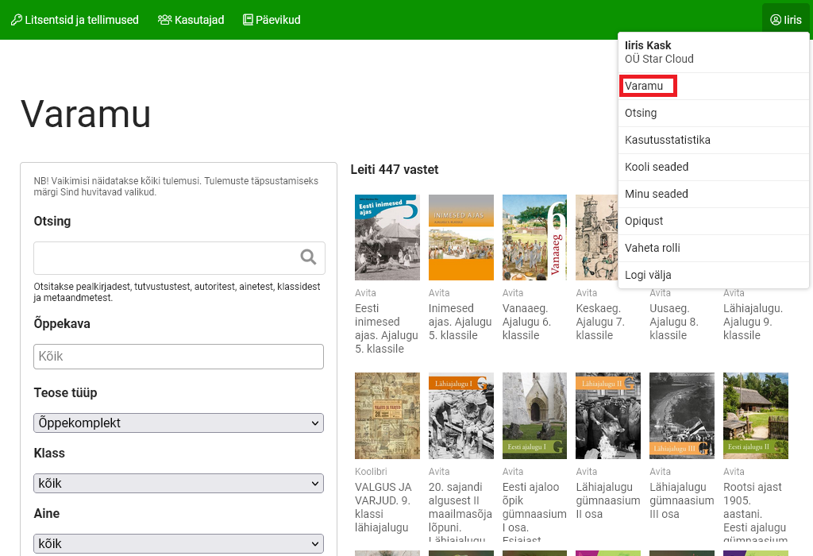The image size is (813, 556).
Task: Click the magnifying glass search icon
Action: point(308,257)
